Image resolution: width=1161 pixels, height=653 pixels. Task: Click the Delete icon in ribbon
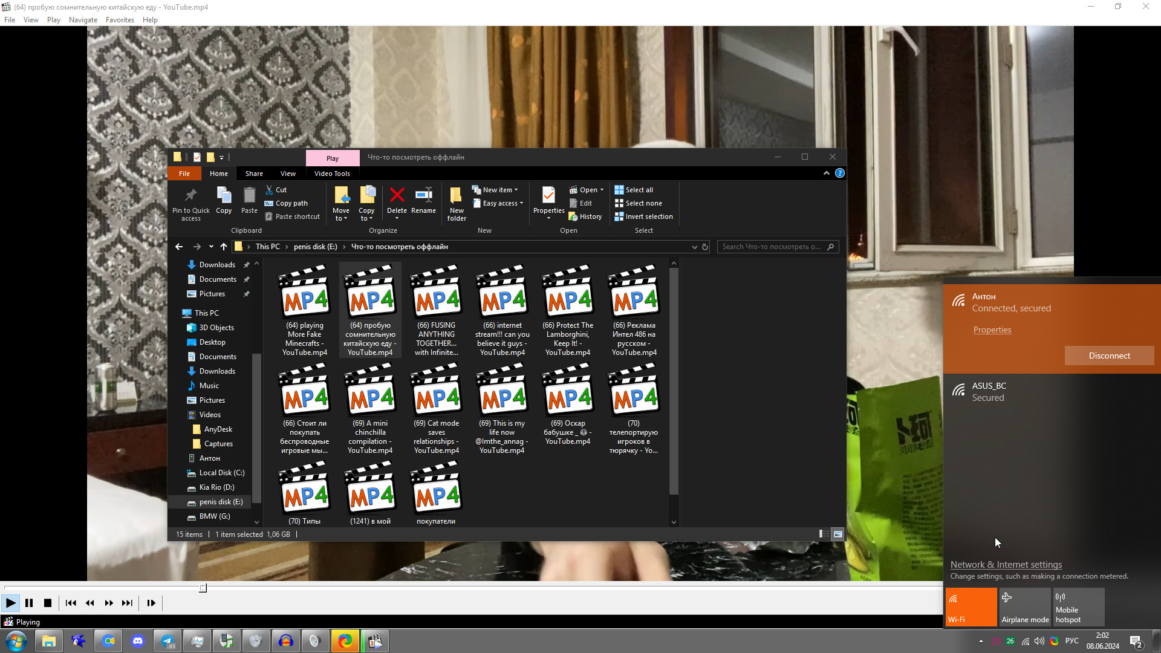point(397,197)
